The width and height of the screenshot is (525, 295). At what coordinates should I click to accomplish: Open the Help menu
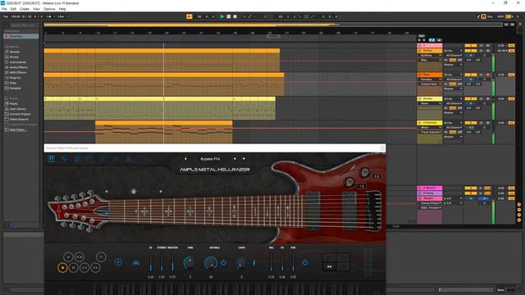62,9
